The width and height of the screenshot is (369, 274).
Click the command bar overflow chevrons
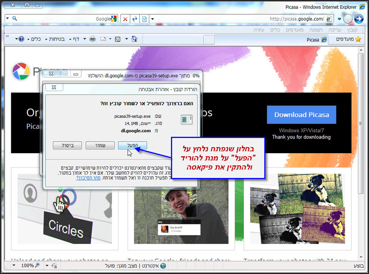click(7, 36)
